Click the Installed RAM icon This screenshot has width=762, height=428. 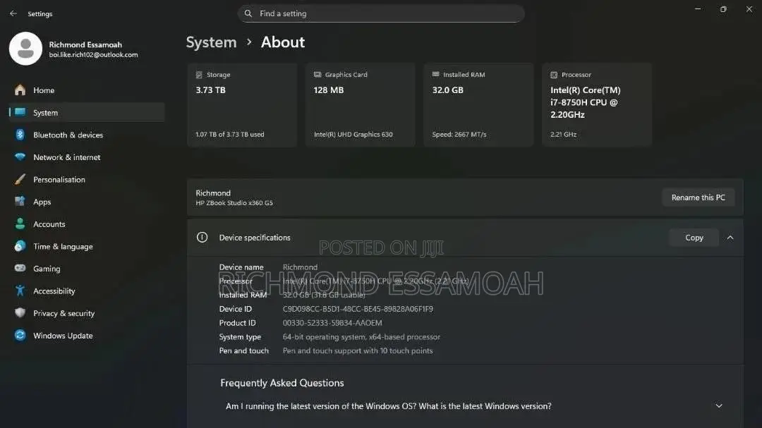[435, 74]
